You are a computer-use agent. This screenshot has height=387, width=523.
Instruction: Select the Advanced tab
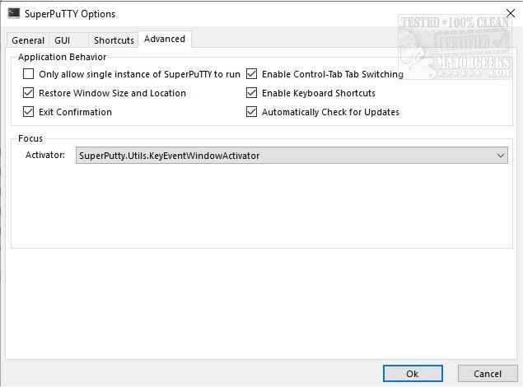165,40
